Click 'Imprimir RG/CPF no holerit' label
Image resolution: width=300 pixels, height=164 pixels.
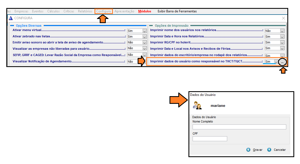[170, 42]
